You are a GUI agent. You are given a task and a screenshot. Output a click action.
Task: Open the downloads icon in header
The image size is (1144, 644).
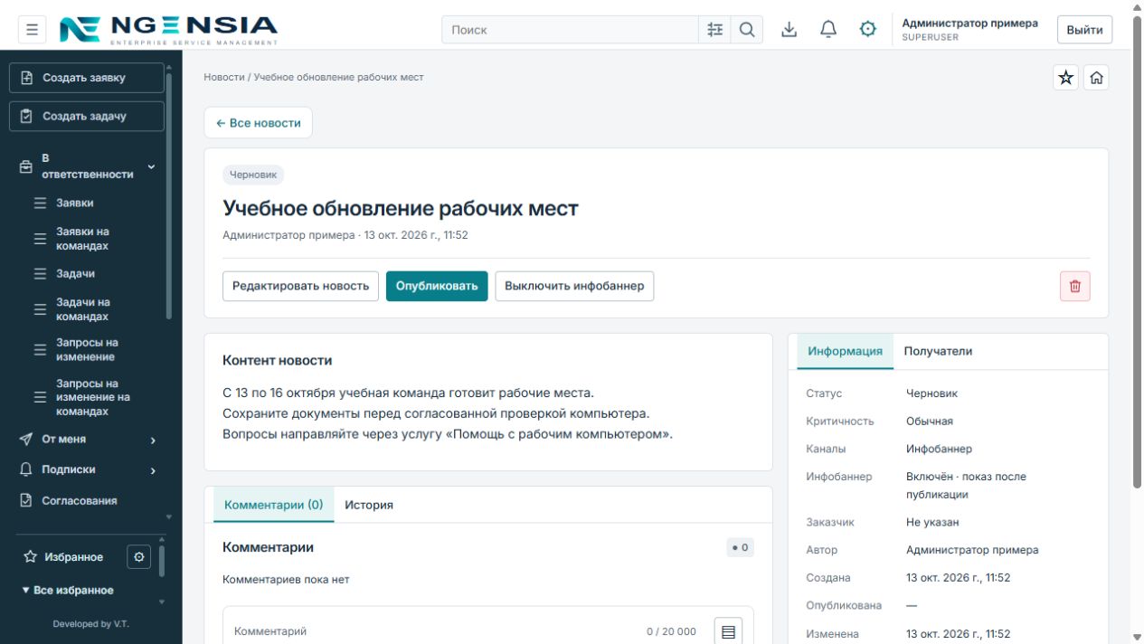pos(789,30)
